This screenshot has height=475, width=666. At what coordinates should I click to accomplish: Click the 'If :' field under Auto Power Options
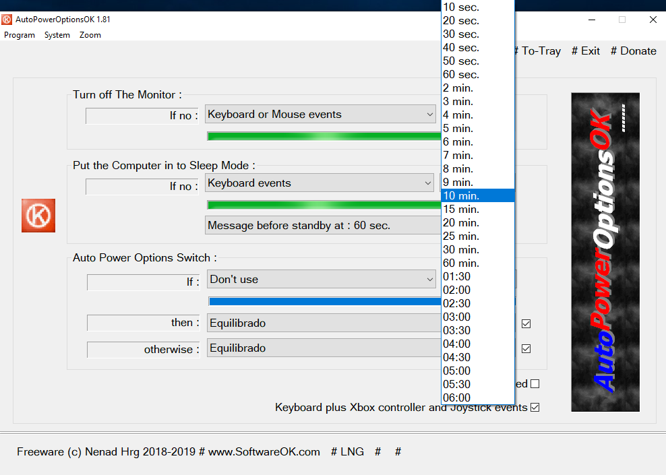tap(144, 282)
